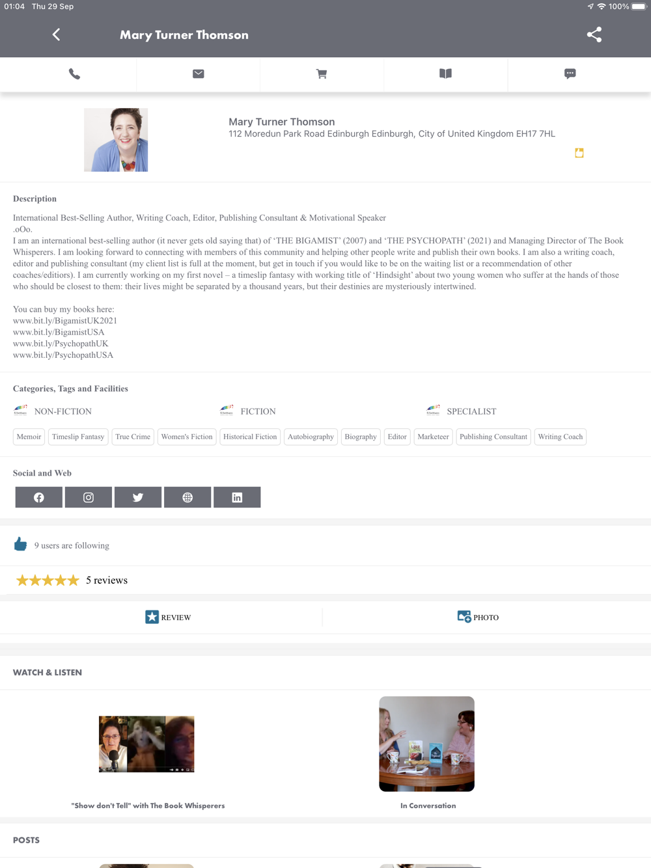The height and width of the screenshot is (868, 651).
Task: Open the email envelope icon
Action: (x=199, y=74)
